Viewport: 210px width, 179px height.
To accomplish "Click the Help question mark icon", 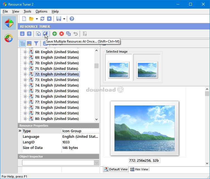I will 72,19.
